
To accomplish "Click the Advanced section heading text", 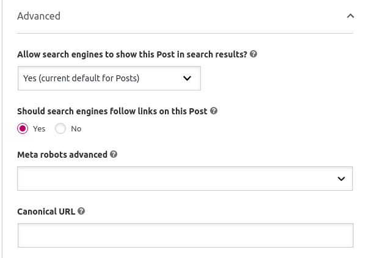I will pos(38,16).
